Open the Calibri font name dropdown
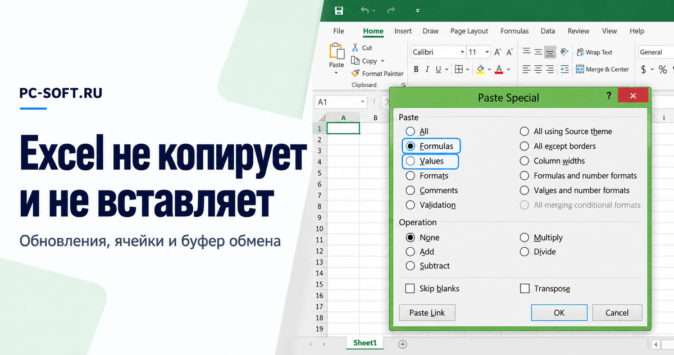The width and height of the screenshot is (674, 355). (462, 52)
